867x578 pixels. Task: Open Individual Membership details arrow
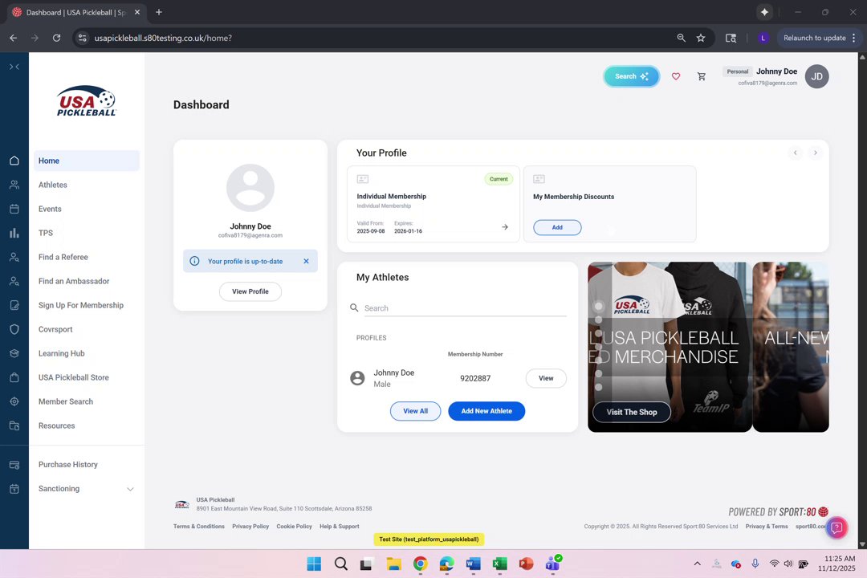pyautogui.click(x=505, y=226)
